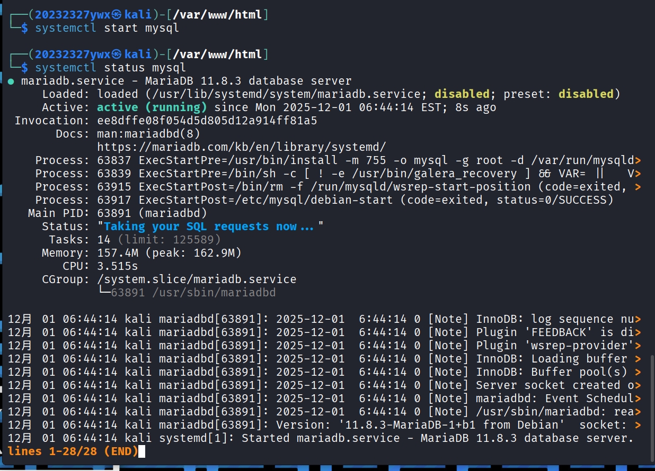Screen dimensions: 655x471
Task: Click the 'CPU: 3.515s' entry
Action: click(x=100, y=266)
